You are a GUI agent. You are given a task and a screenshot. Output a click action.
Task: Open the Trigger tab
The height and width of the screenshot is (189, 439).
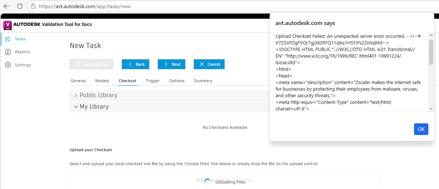pos(152,81)
